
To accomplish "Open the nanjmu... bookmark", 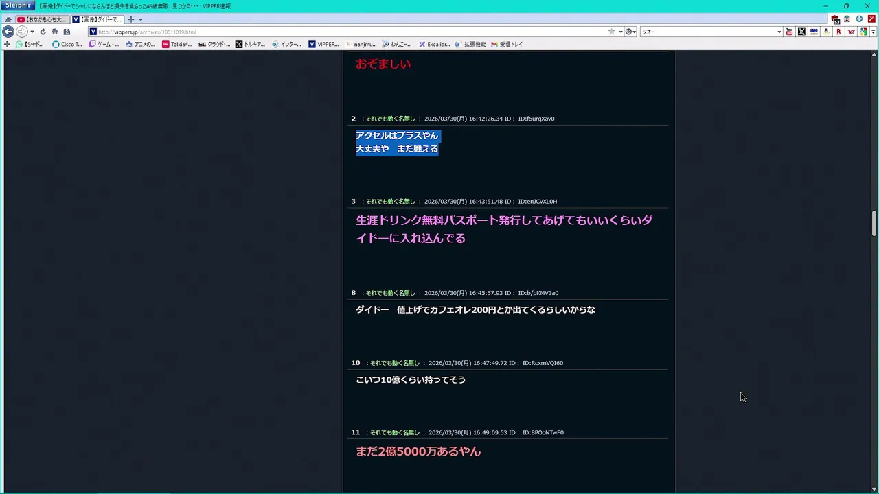I will 361,44.
